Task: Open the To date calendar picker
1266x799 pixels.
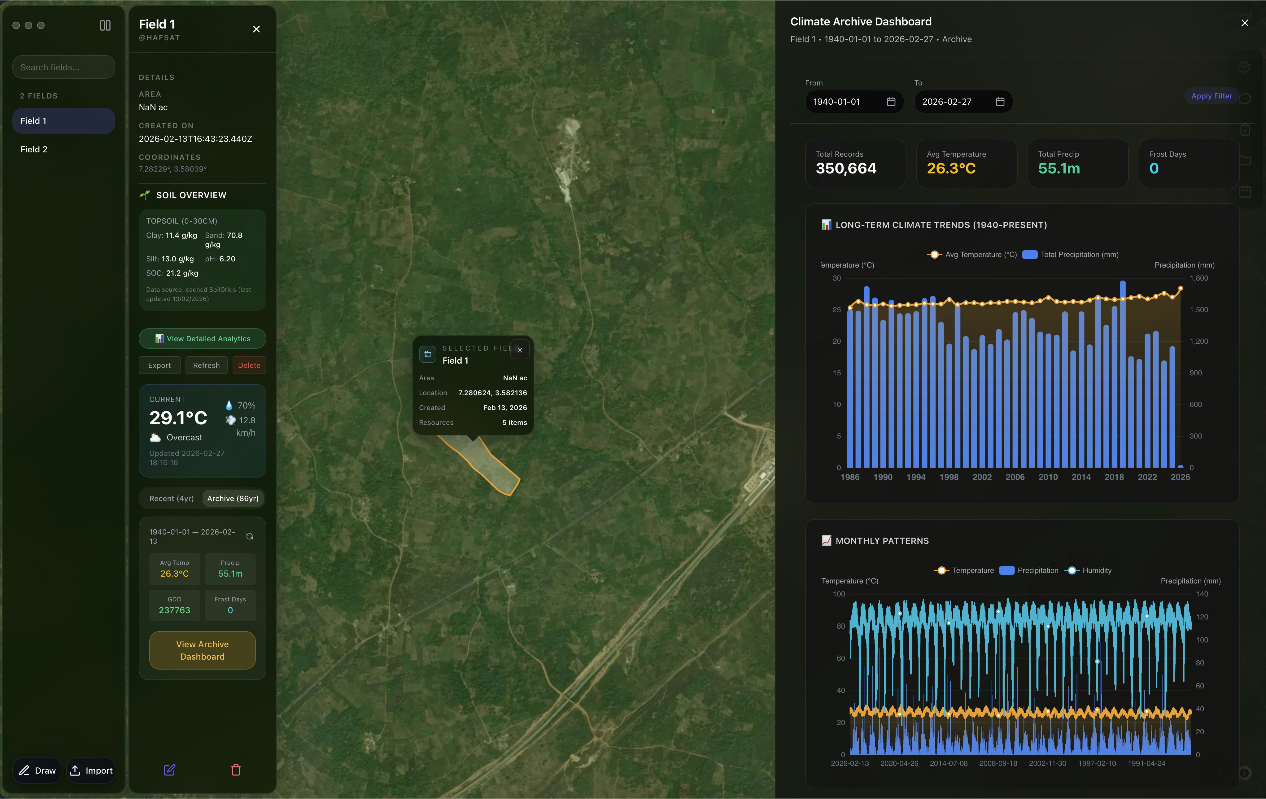Action: [1000, 102]
